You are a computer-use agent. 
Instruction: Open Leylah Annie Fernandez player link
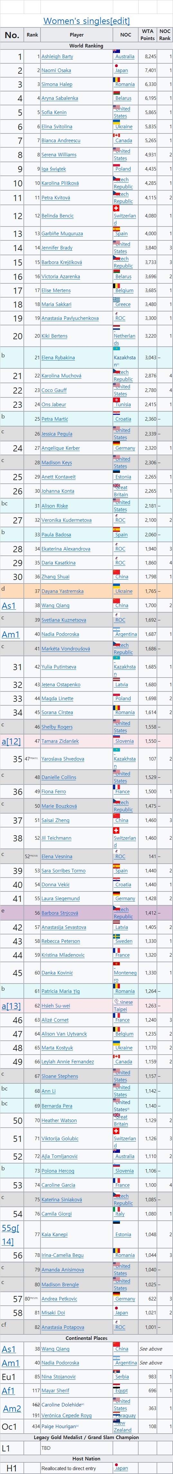pos(67,1062)
